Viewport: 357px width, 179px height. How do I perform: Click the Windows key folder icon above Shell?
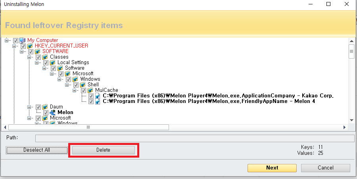point(75,79)
